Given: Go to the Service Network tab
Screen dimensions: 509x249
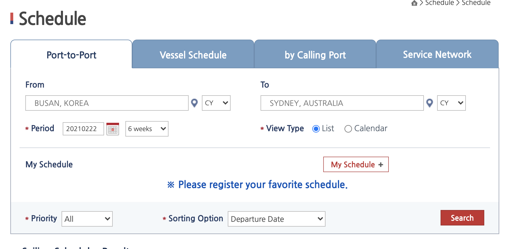Looking at the screenshot, I should (x=437, y=54).
